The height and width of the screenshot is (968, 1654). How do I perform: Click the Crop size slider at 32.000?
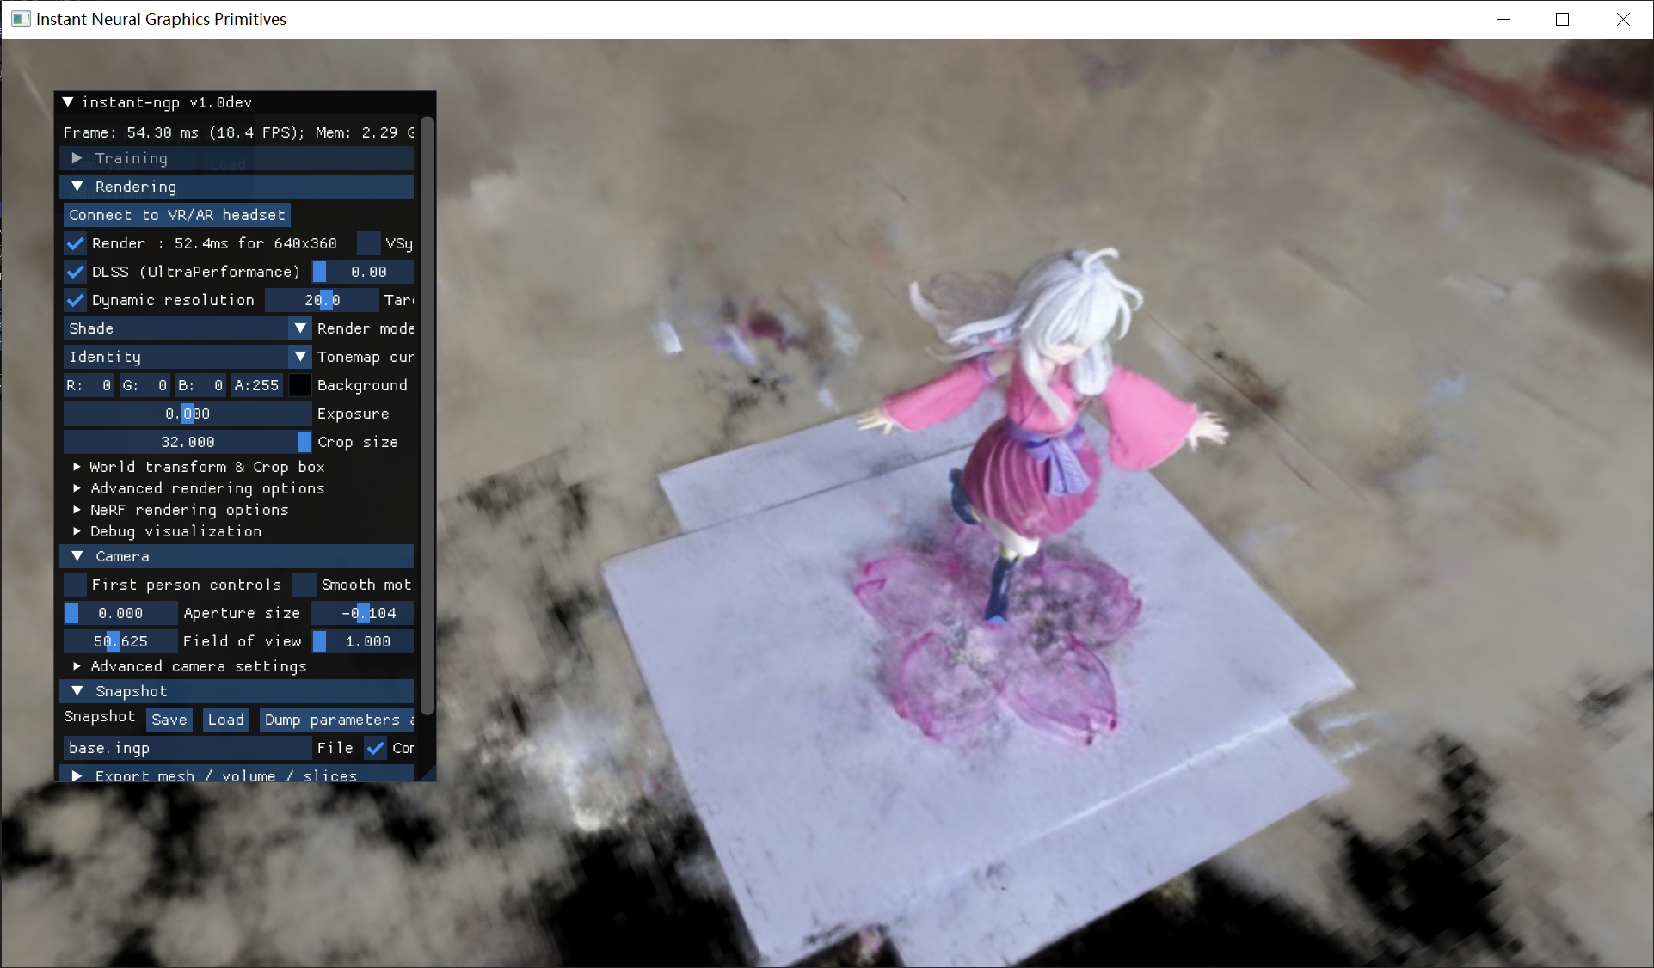(188, 442)
